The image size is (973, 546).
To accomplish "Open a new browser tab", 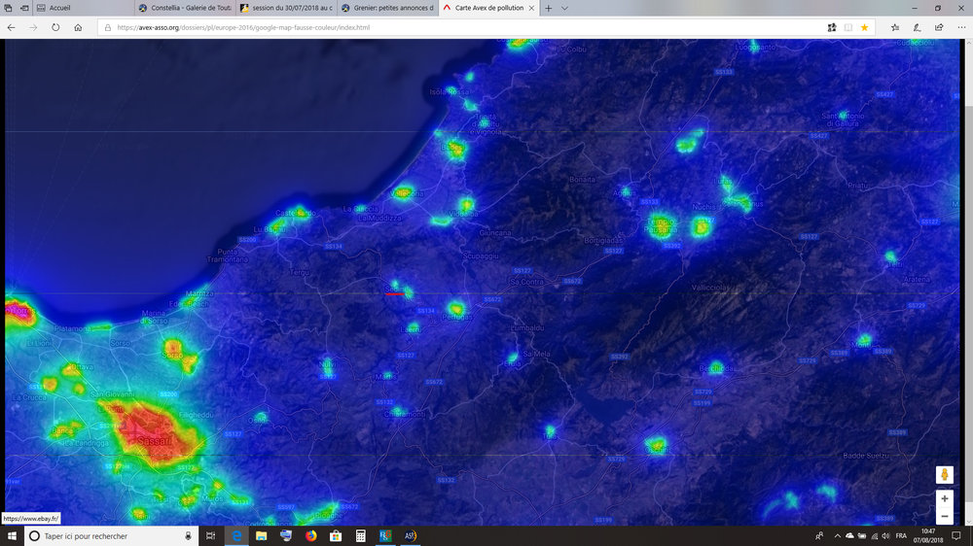I will 549,8.
